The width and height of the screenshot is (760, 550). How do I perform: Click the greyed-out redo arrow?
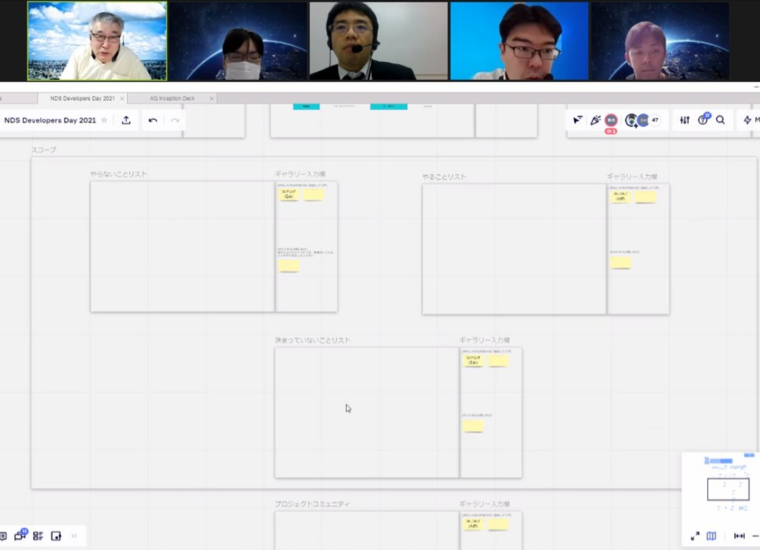tap(175, 120)
